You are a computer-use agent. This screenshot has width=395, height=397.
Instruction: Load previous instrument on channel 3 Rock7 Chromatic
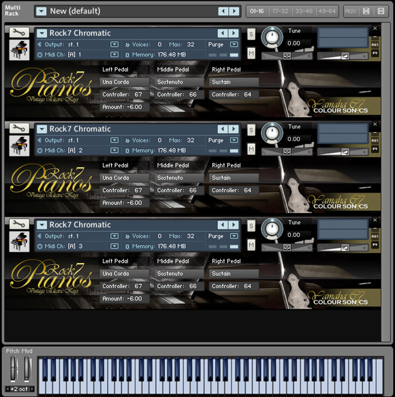tap(223, 225)
